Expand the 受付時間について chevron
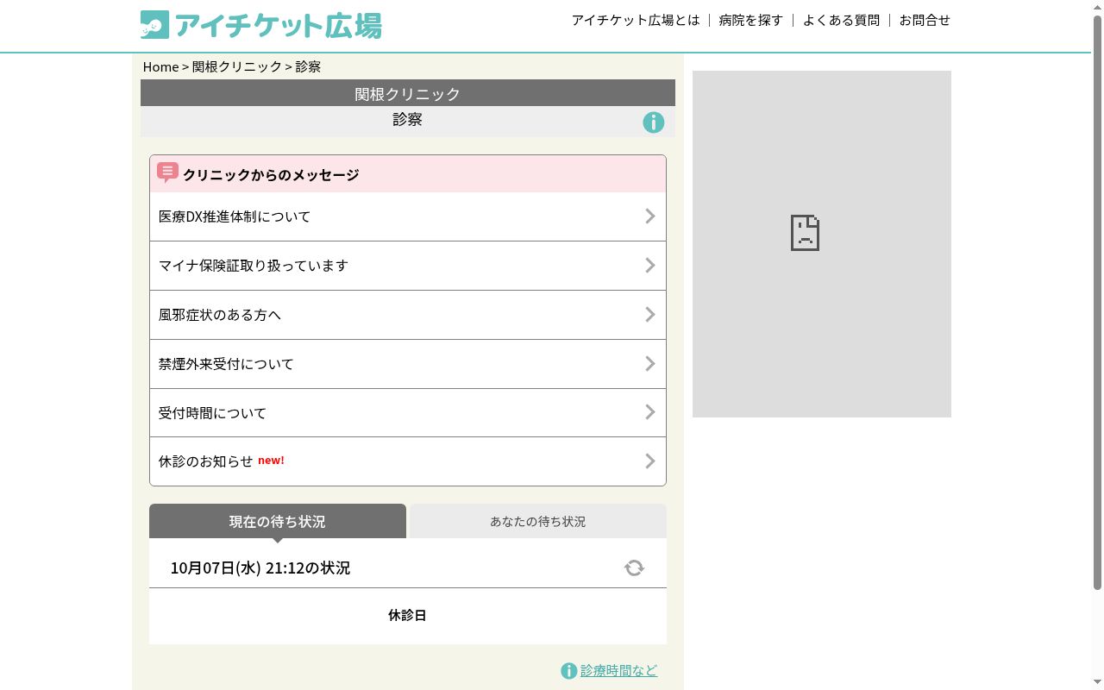The height and width of the screenshot is (690, 1104). click(x=650, y=412)
